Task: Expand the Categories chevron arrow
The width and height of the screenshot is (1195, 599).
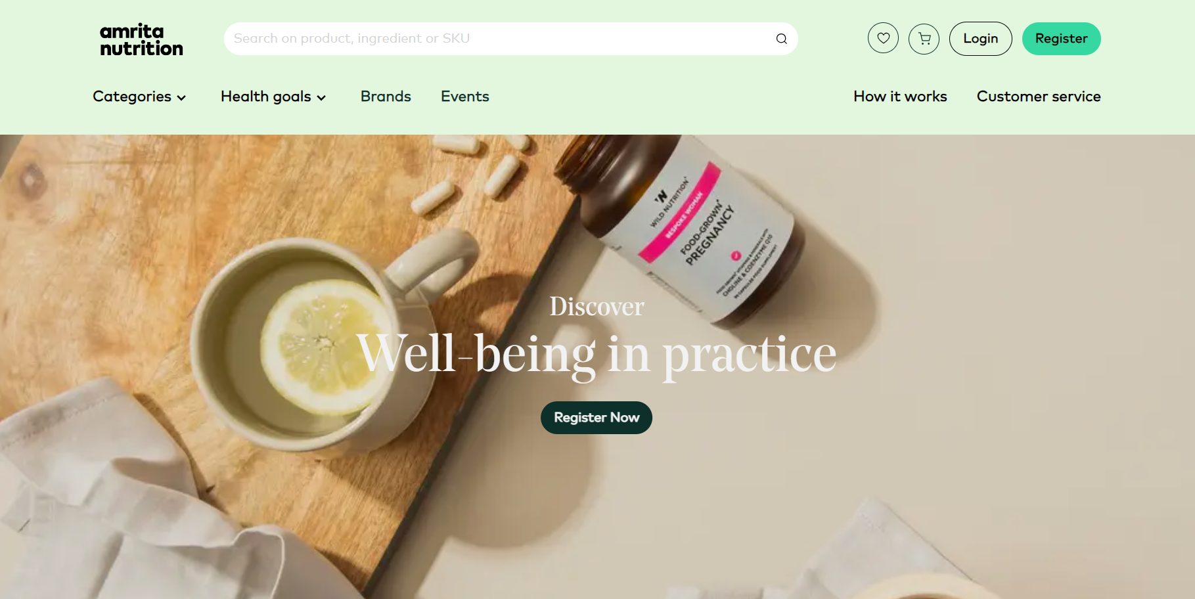Action: [x=181, y=98]
